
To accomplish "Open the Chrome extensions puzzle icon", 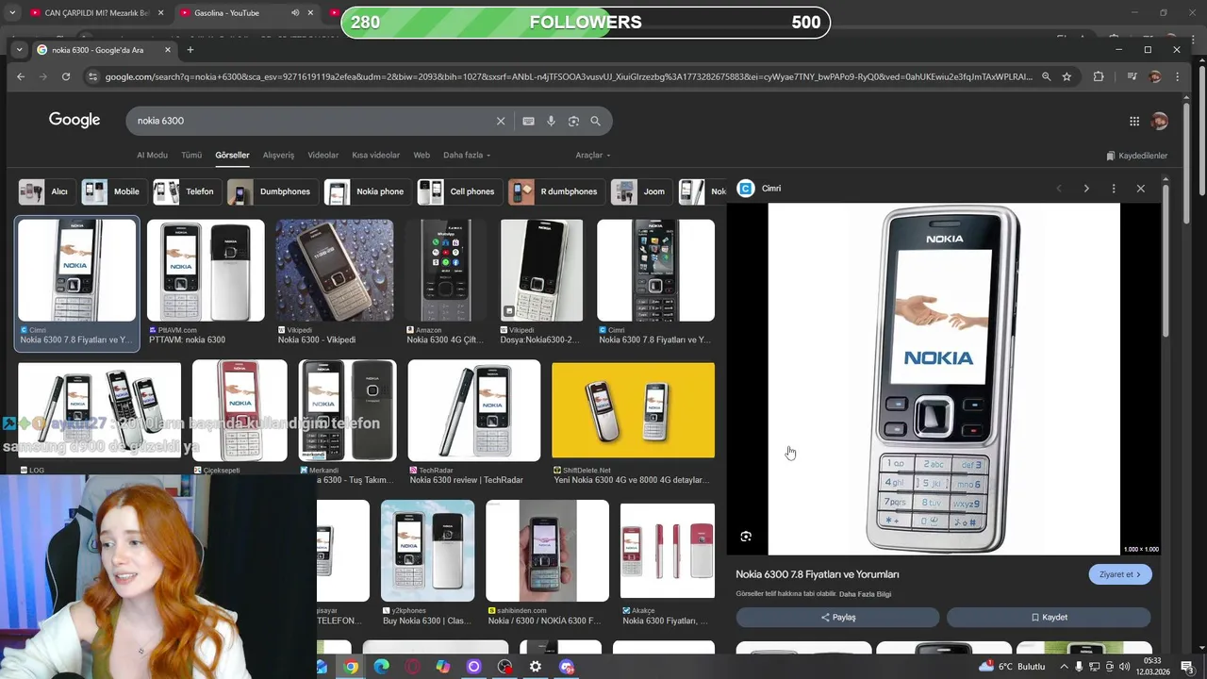I will click(x=1099, y=76).
